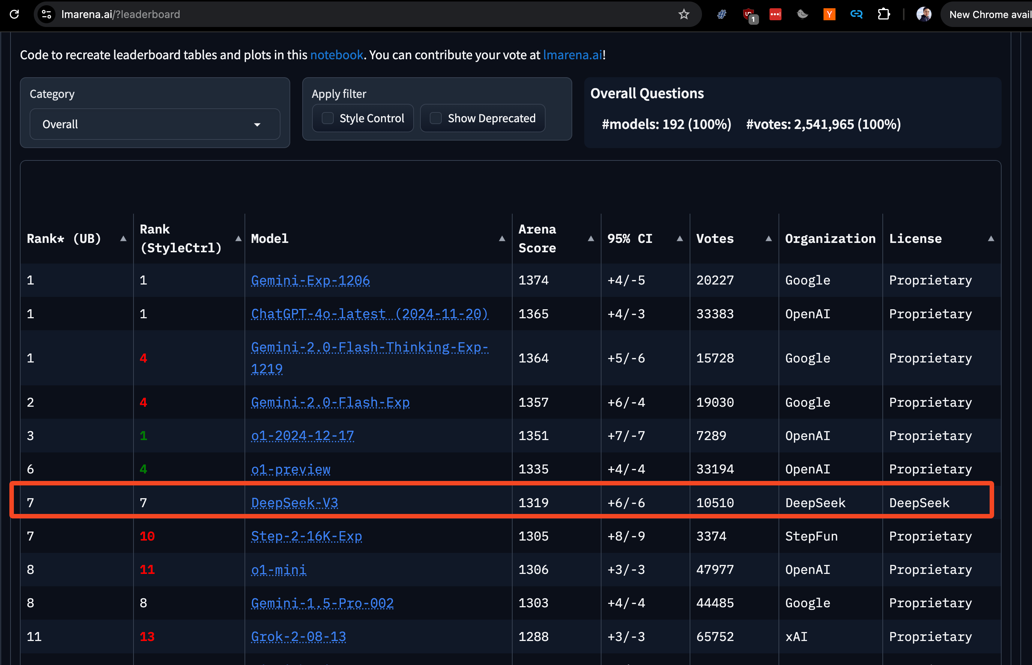Bookmark this page with the star icon
This screenshot has width=1032, height=665.
tap(683, 14)
